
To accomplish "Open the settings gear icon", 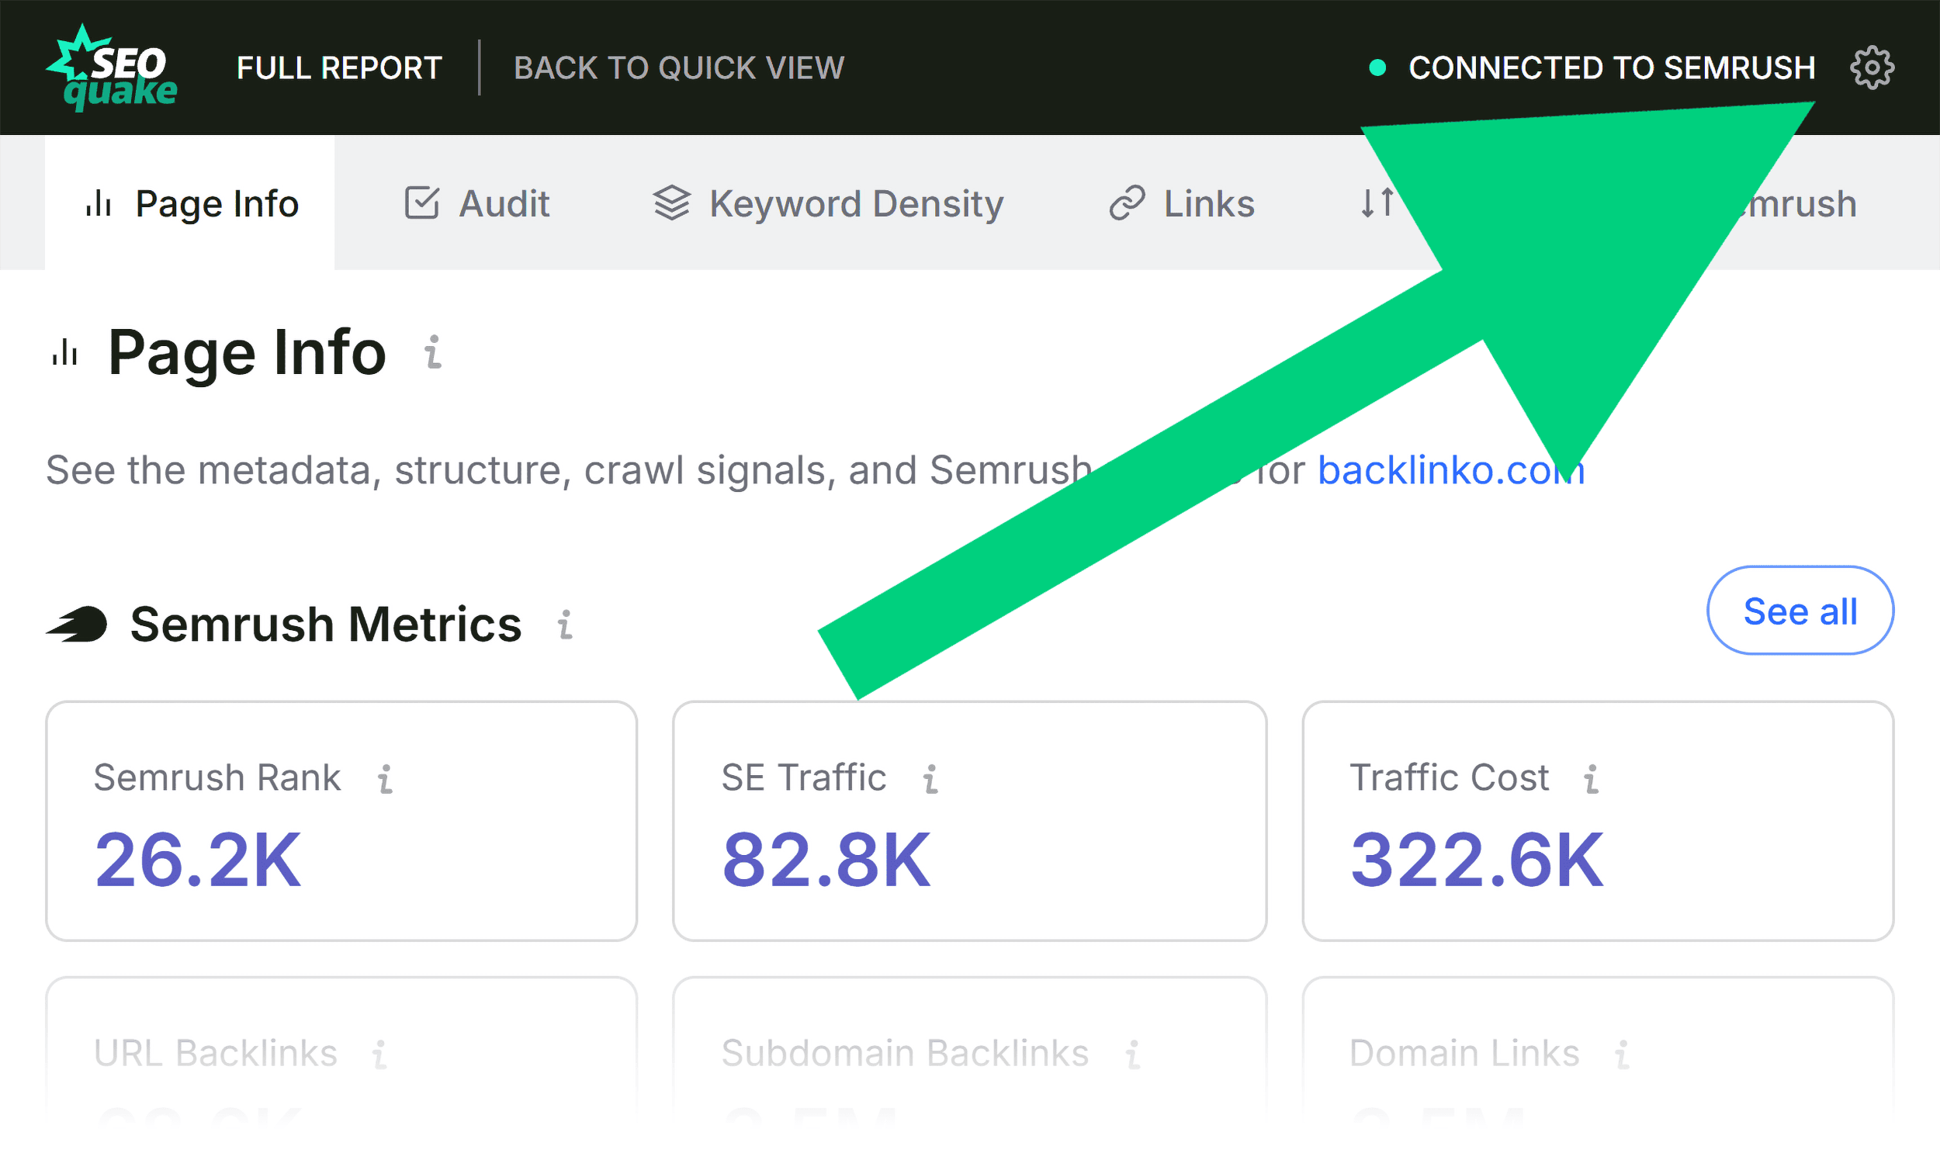I will click(1872, 68).
